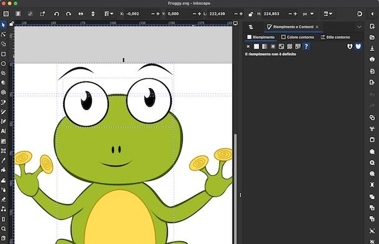Image resolution: width=379 pixels, height=244 pixels.
Task: Select the Dropper color picker tool
Action: click(3, 160)
